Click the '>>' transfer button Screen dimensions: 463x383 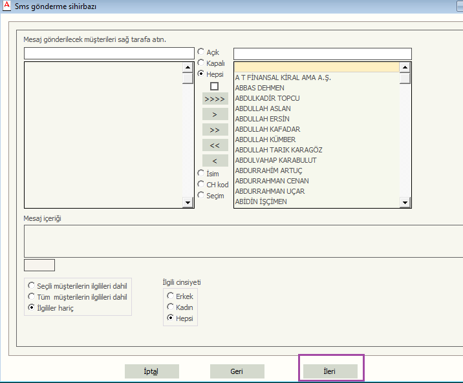pos(215,130)
